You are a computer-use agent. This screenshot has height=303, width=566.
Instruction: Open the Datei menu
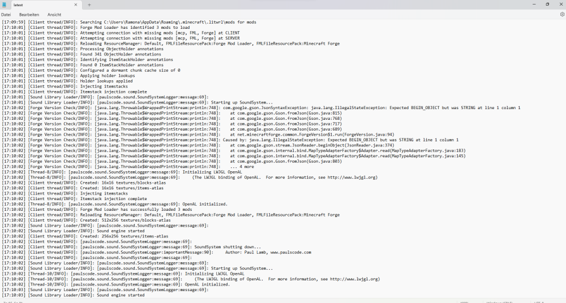click(6, 15)
